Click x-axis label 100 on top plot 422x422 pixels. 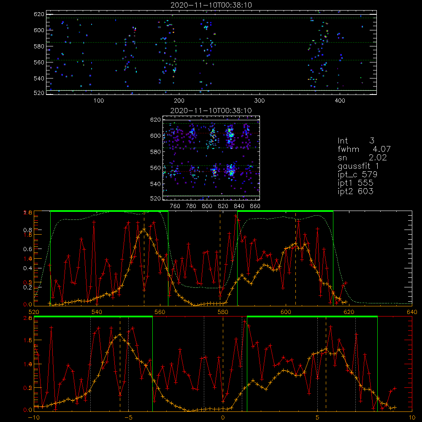[x=99, y=101]
